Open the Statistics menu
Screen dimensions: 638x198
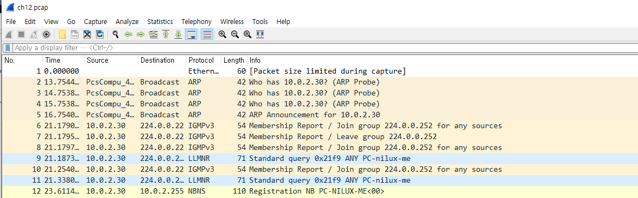pyautogui.click(x=160, y=22)
